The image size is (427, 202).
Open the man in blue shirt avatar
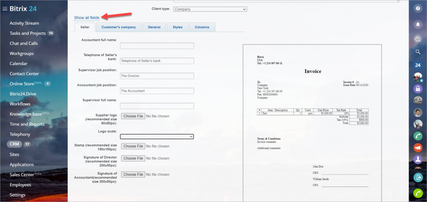(418, 112)
